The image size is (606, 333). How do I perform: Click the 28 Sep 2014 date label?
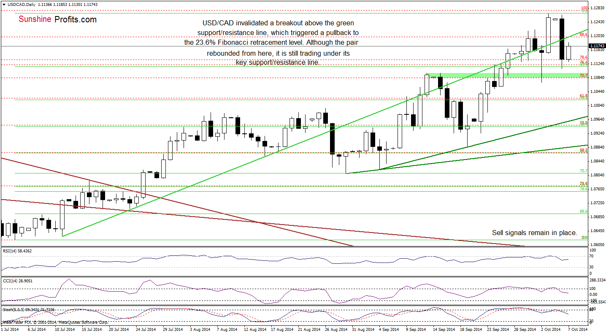point(525,329)
